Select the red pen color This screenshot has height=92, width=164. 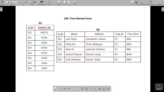[x=9, y=2]
